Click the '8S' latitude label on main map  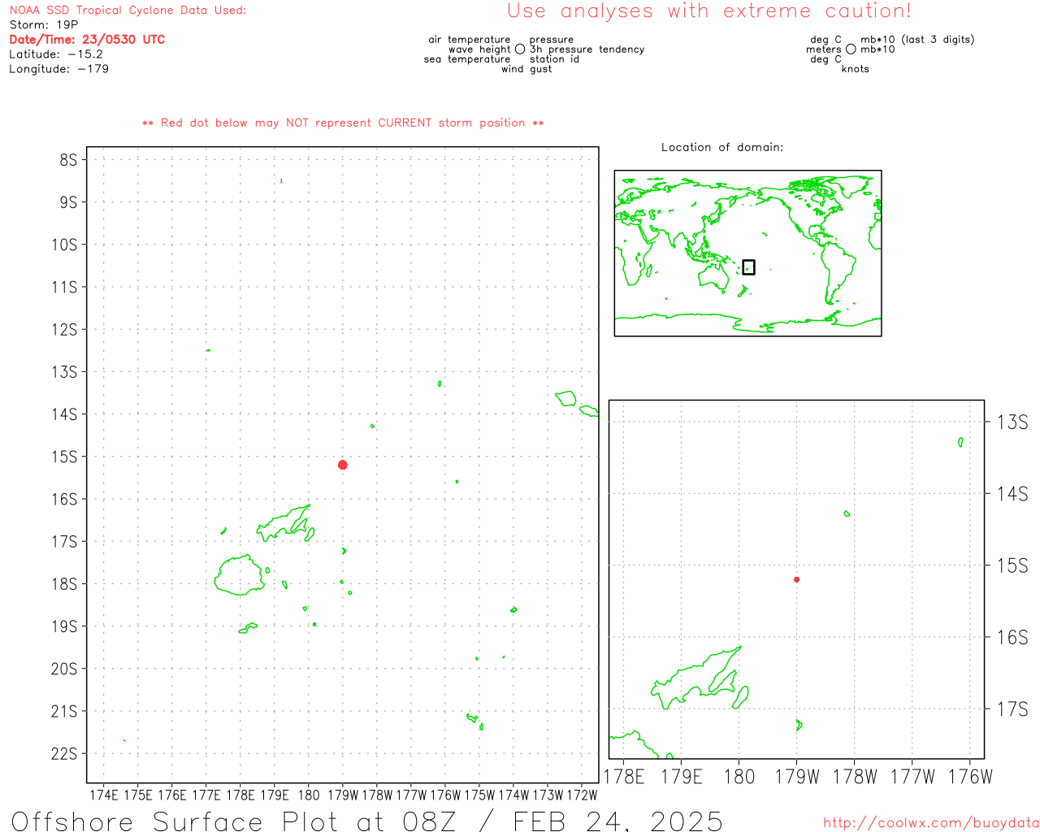(x=68, y=160)
